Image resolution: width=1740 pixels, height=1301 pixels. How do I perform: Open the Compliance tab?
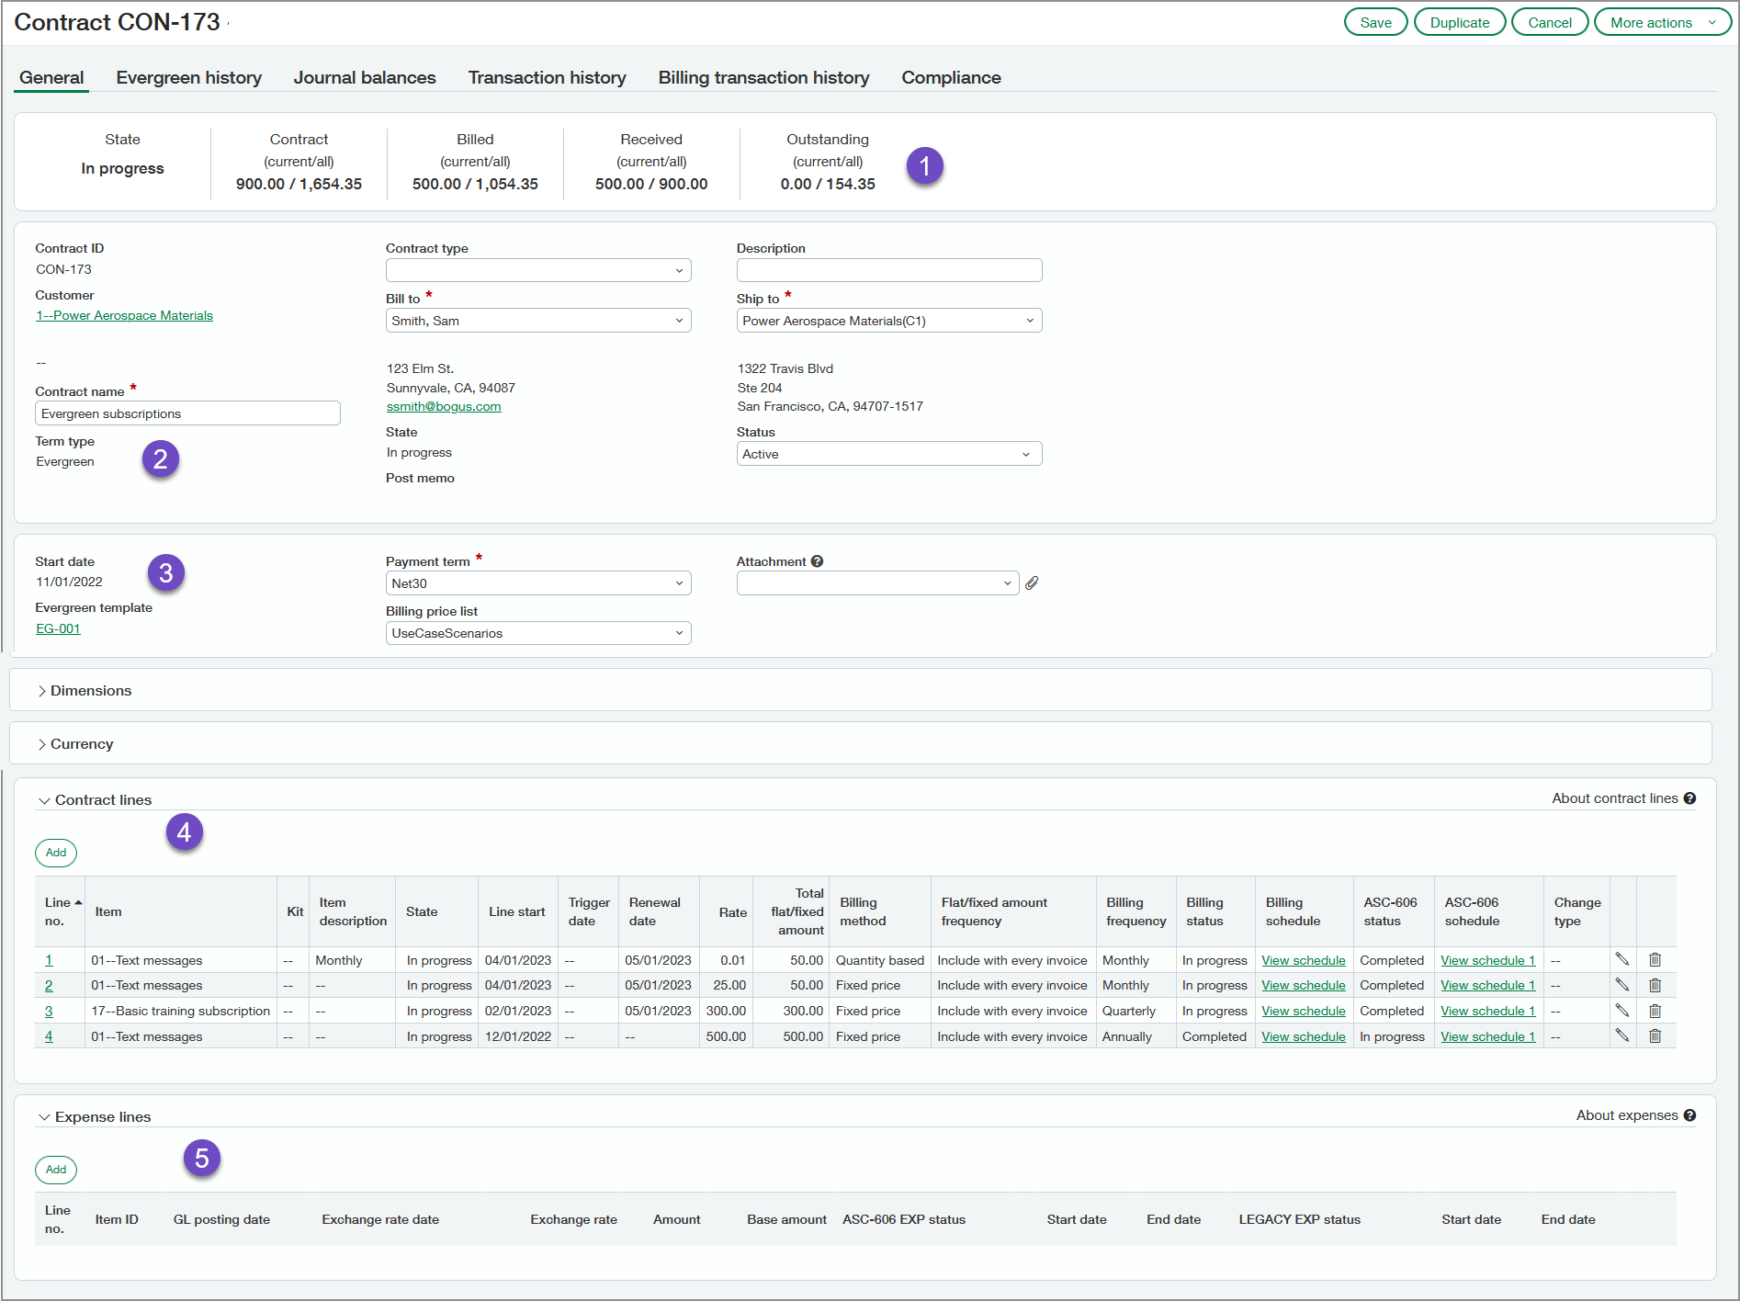(x=951, y=77)
